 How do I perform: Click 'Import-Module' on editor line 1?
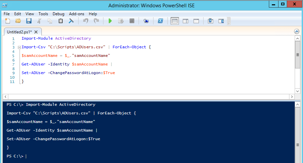click(x=37, y=38)
